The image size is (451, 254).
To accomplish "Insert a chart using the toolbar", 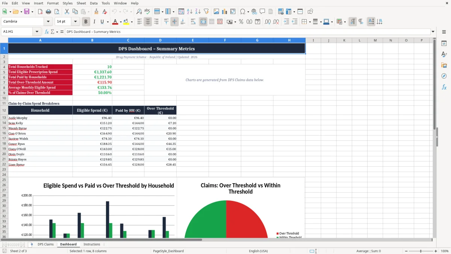I will (225, 12).
